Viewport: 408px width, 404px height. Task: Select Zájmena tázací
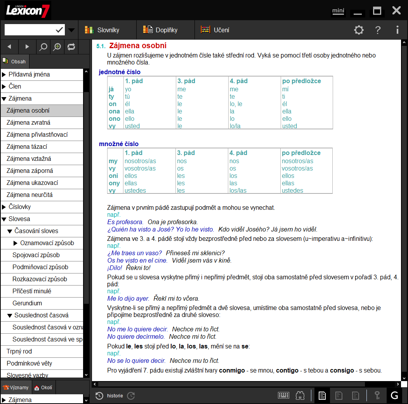point(42,147)
